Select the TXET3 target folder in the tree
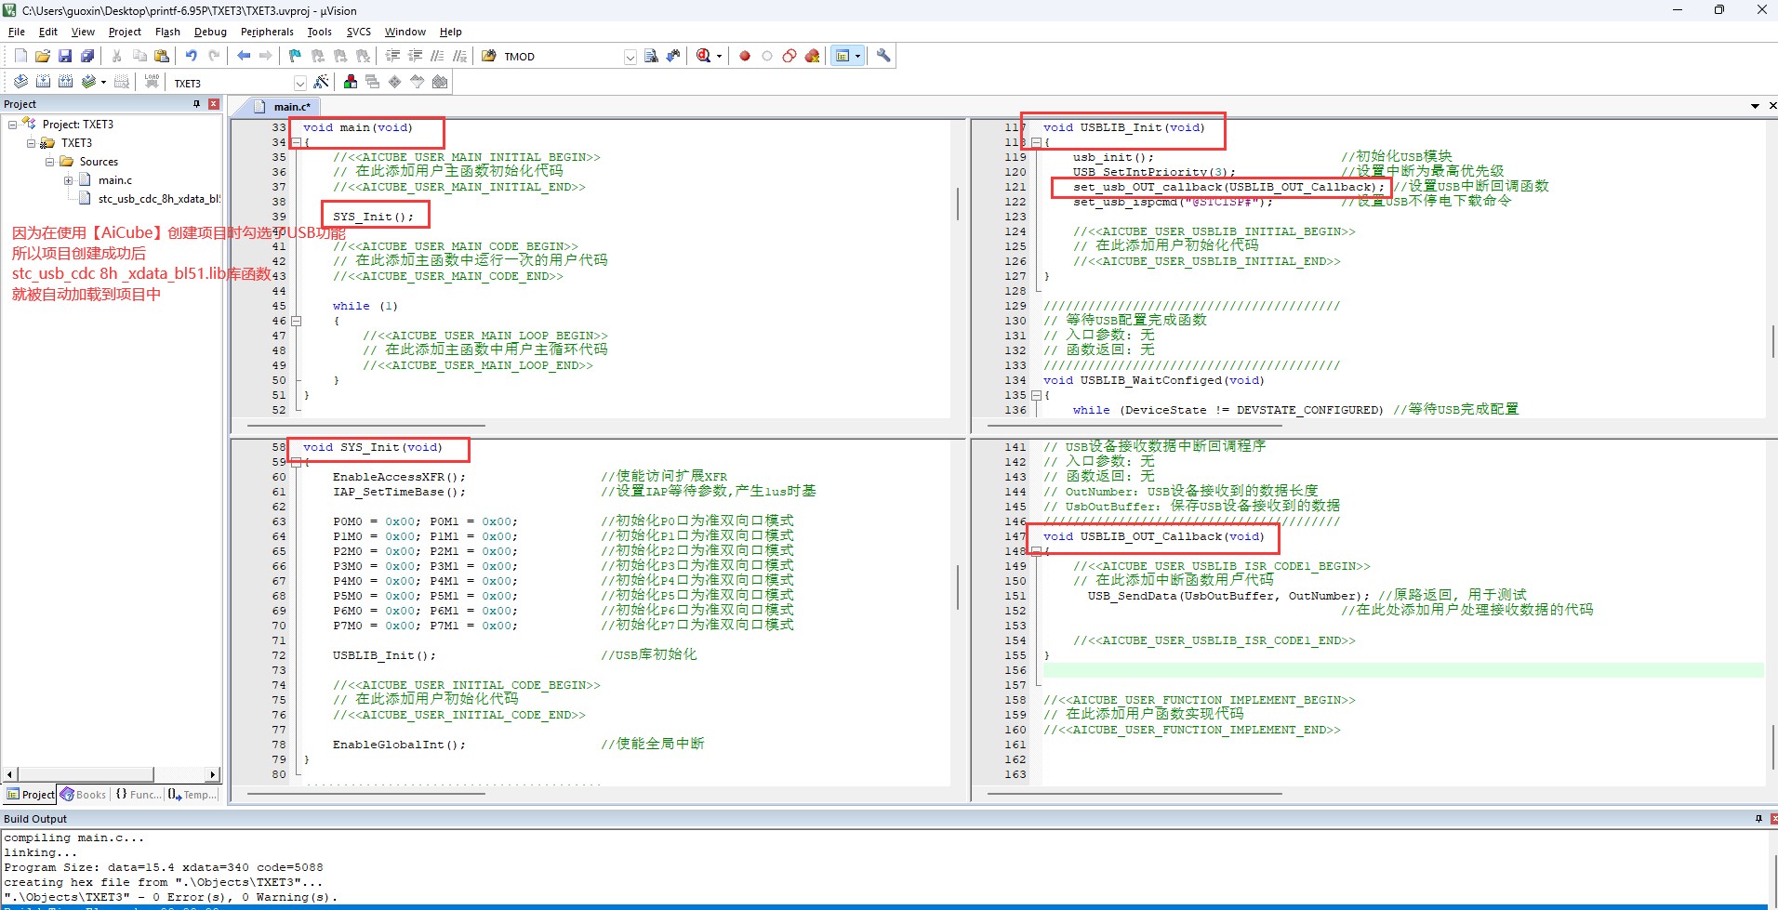Screen dimensions: 1778x910 click(x=67, y=143)
